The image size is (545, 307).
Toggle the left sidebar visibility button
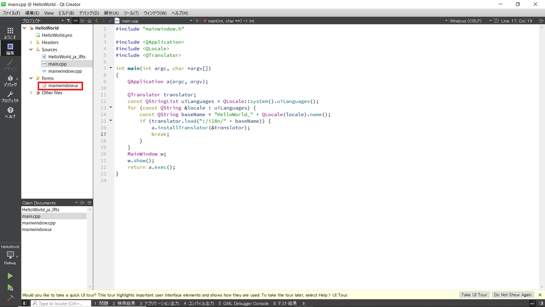click(25, 303)
